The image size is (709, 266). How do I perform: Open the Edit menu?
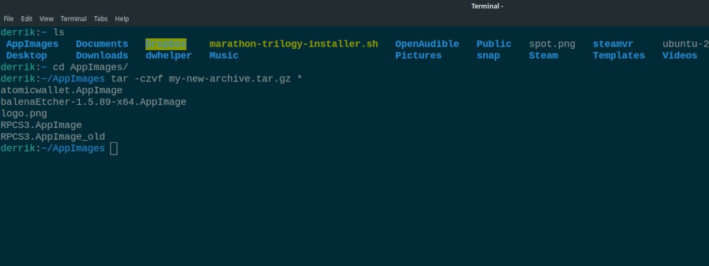click(27, 19)
